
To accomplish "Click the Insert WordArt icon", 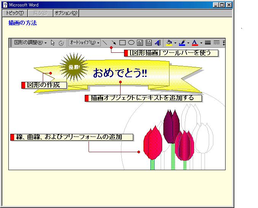I will pos(158,43).
